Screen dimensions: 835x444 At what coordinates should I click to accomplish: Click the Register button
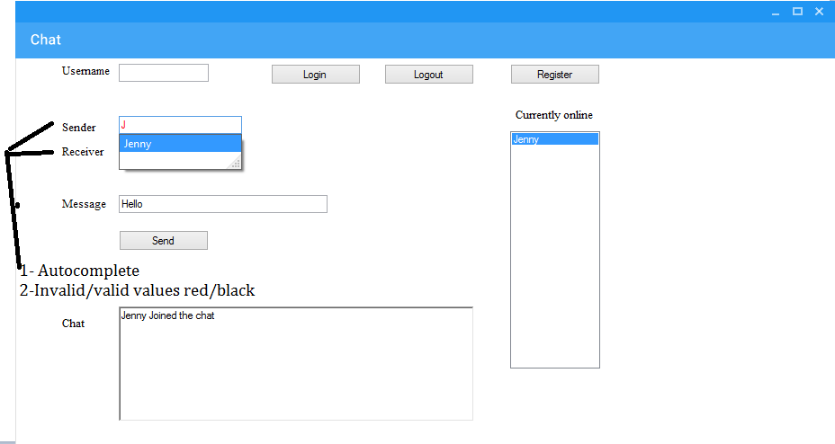pos(554,75)
